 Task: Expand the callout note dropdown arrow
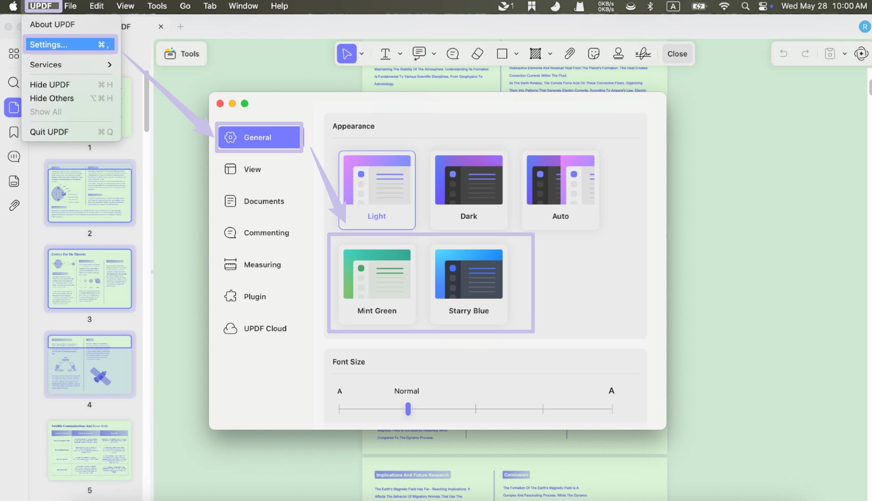[434, 54]
